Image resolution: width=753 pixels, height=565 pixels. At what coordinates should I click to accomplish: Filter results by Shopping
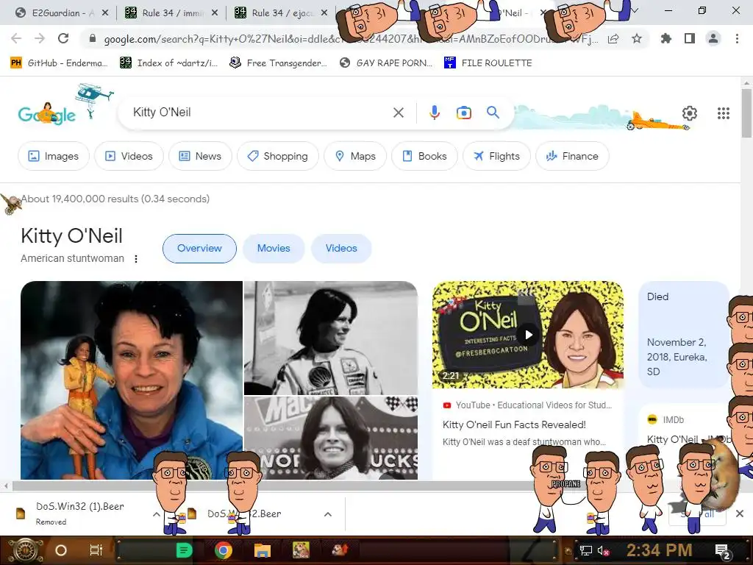[x=277, y=156]
